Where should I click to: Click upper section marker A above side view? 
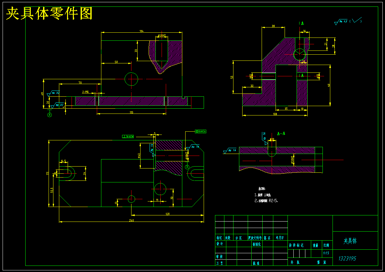point(302,23)
